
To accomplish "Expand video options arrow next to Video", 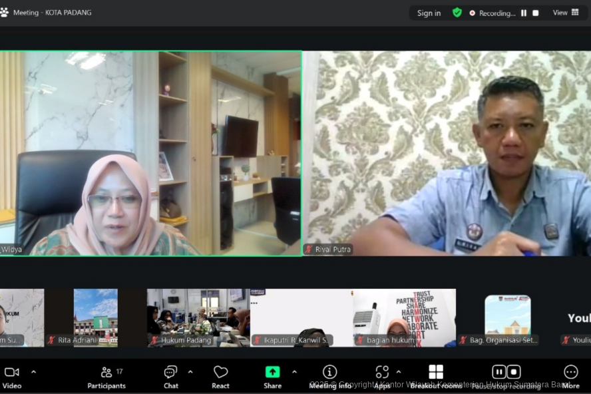I will (34, 372).
